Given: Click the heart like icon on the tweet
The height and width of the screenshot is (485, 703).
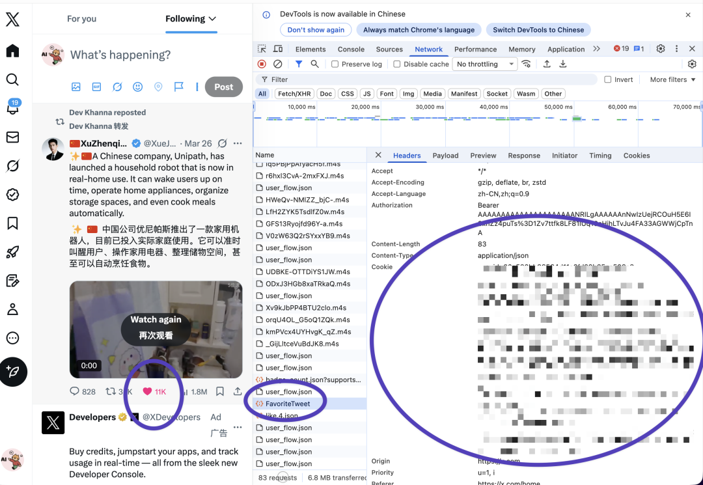Looking at the screenshot, I should point(147,391).
